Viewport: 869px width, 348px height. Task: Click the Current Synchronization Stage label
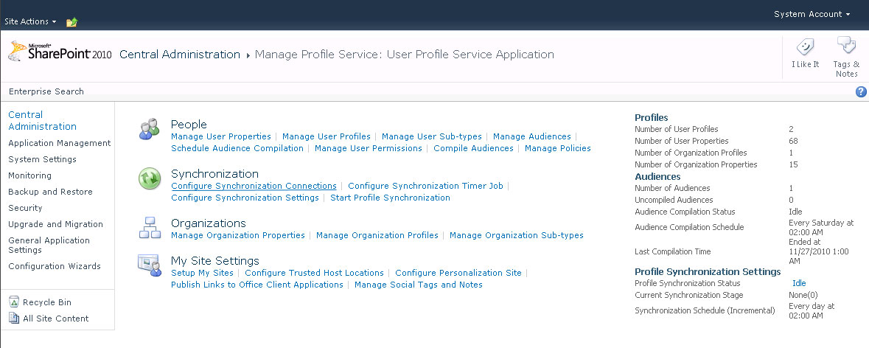[689, 295]
